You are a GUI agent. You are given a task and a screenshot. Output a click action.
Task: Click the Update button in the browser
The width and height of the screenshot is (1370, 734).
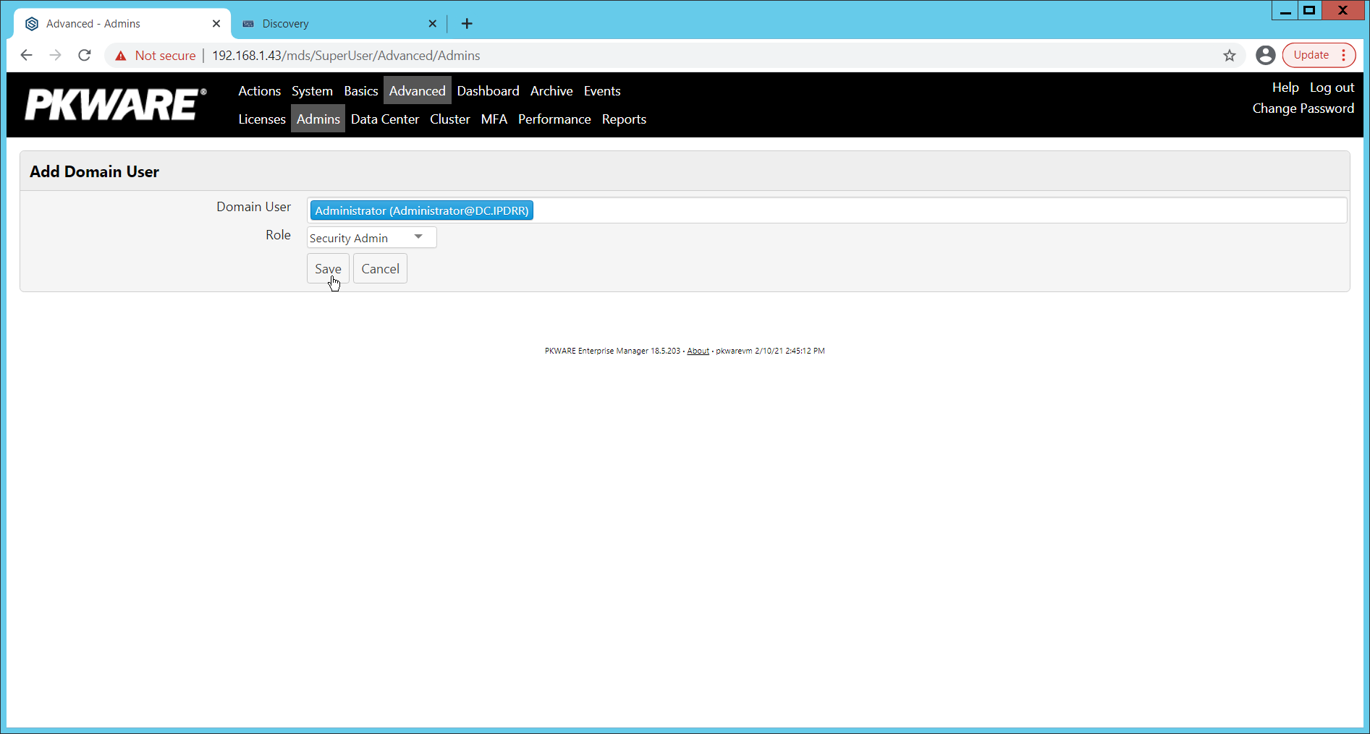pos(1311,54)
